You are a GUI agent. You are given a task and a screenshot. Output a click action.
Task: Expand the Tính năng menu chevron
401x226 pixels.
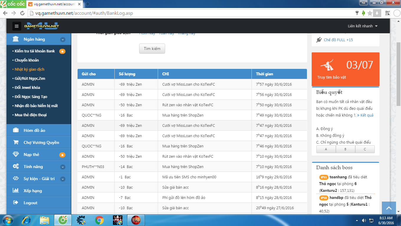tap(63, 167)
